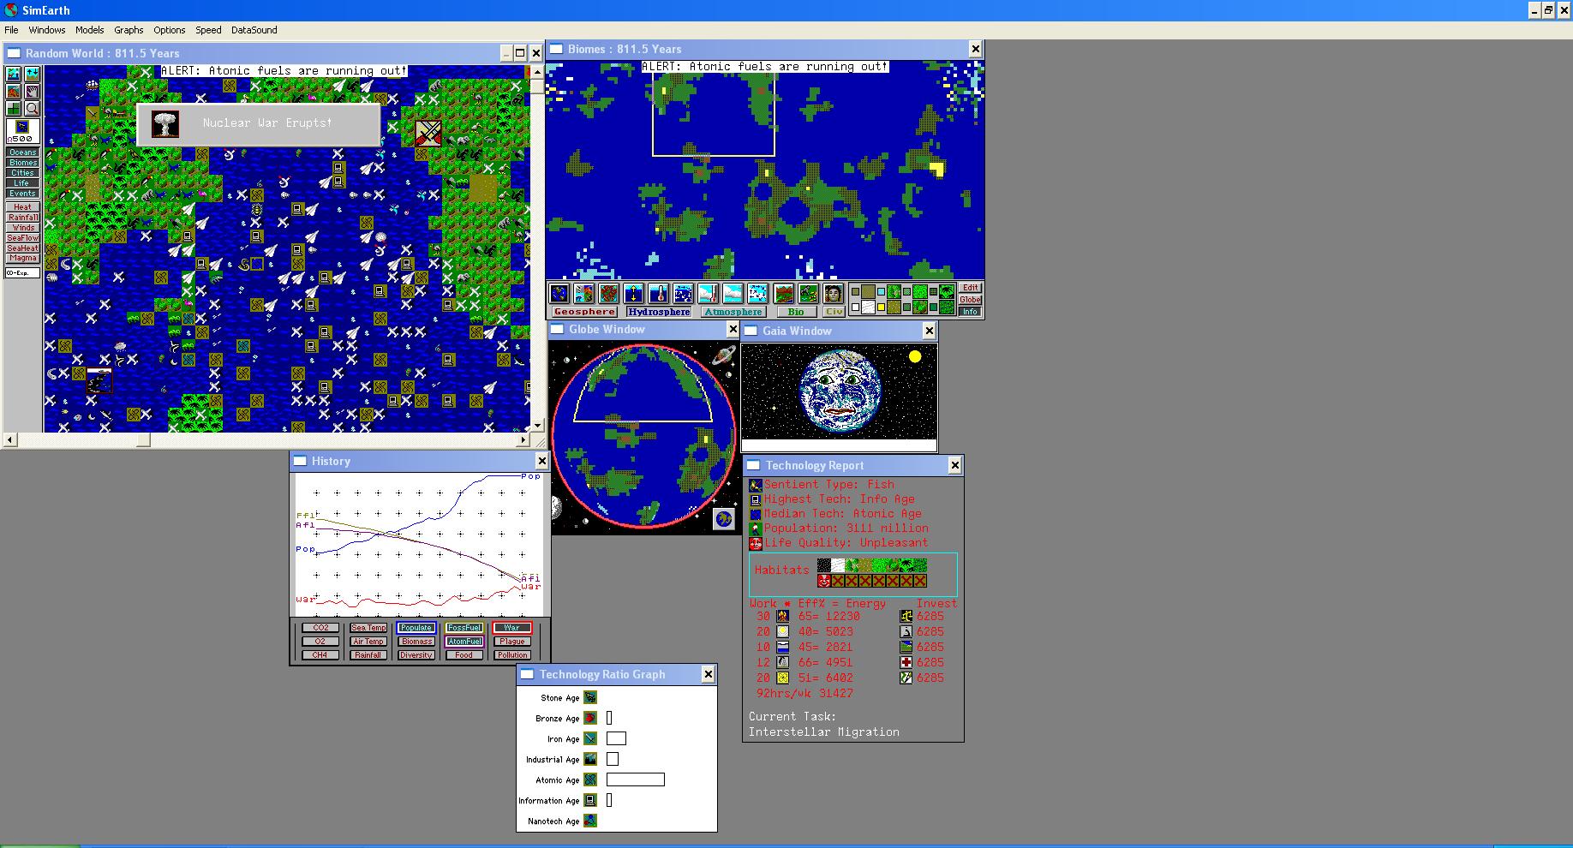This screenshot has width=1573, height=848.
Task: Click the Nanotech Age icon
Action: coord(590,821)
